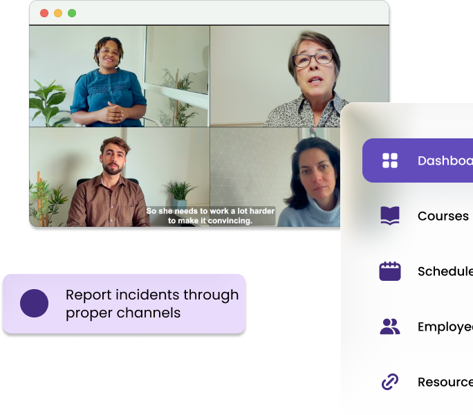Close the video window with red button
Viewport: 473px width, 415px height.
[x=44, y=13]
